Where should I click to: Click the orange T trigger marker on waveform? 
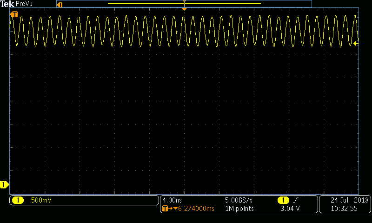(x=14, y=14)
